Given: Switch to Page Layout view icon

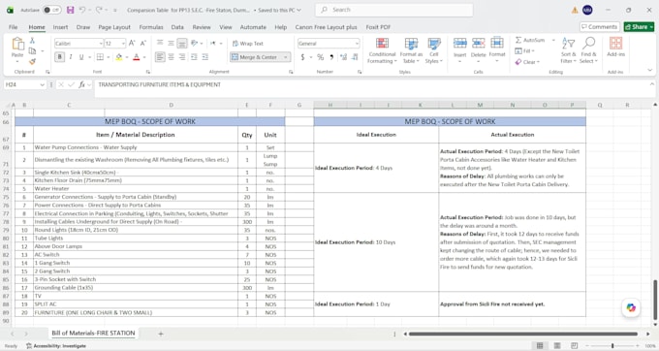Looking at the screenshot, I should (557, 345).
